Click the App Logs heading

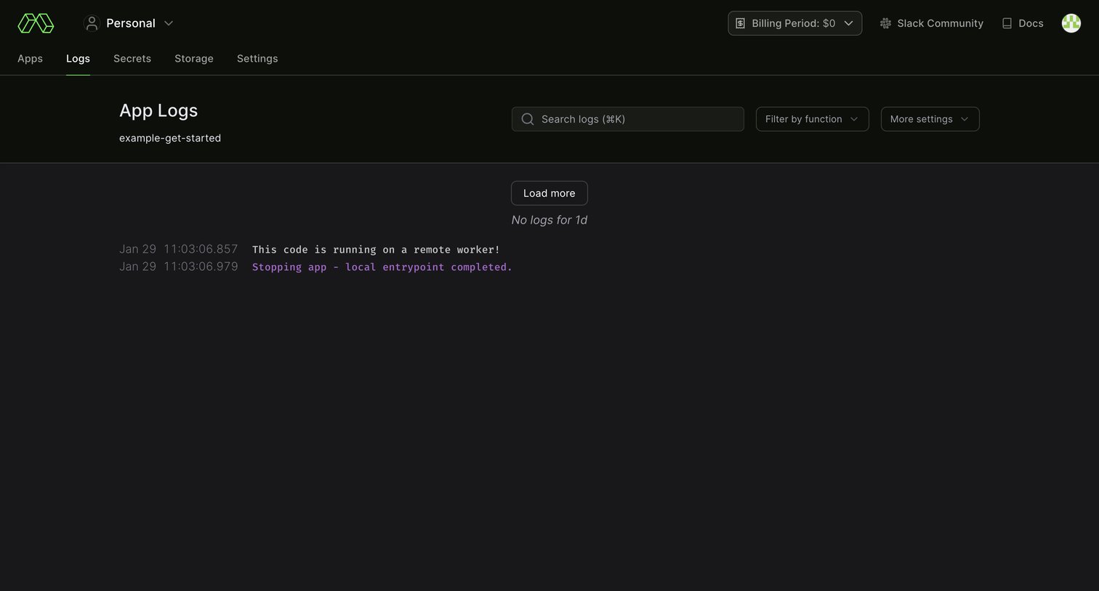158,110
